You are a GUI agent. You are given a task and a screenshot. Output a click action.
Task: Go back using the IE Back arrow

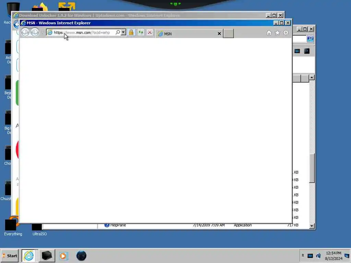pos(25,33)
